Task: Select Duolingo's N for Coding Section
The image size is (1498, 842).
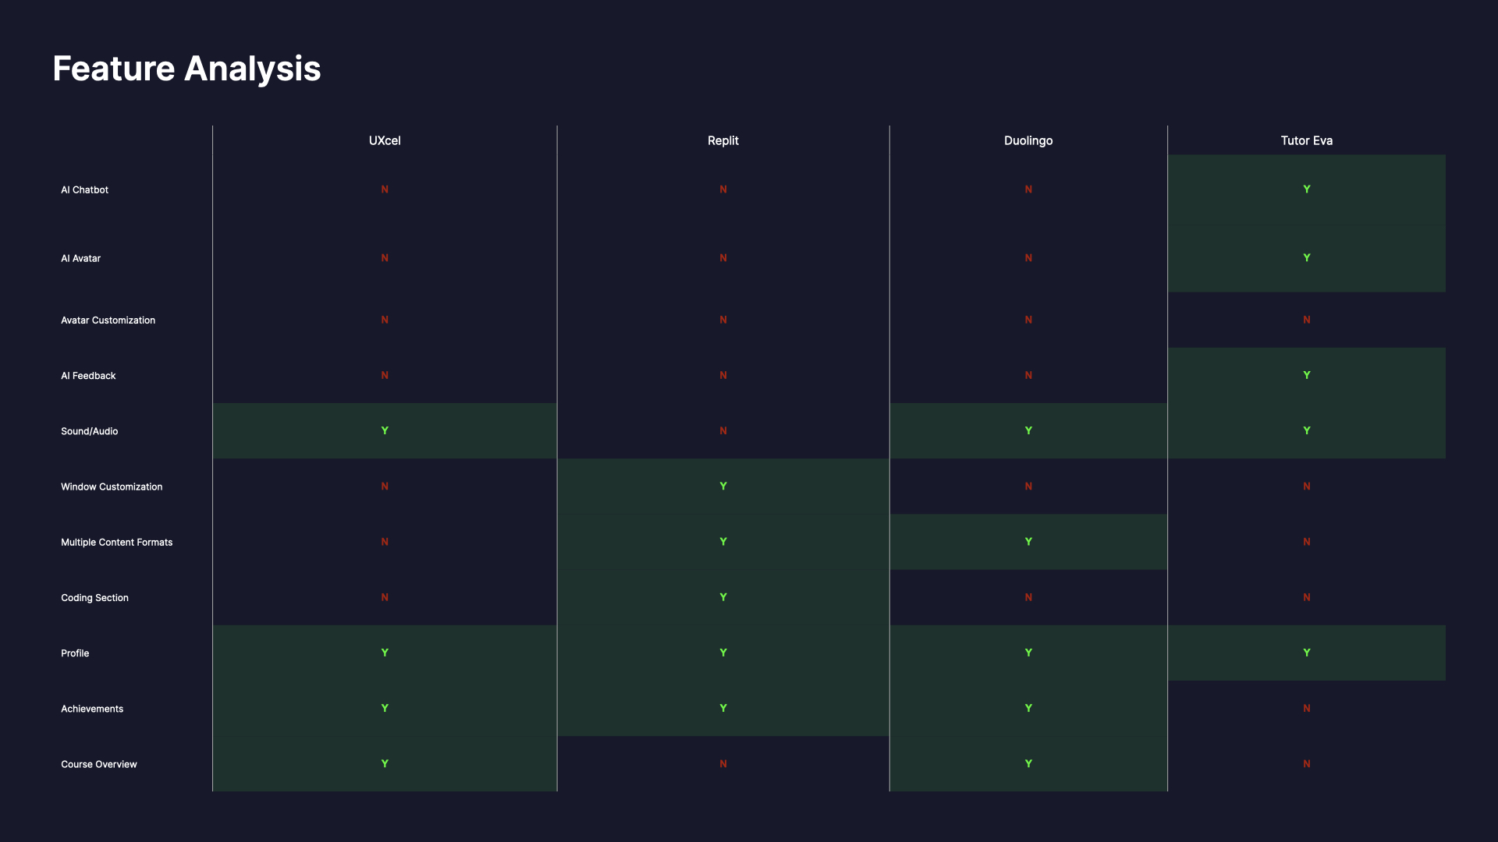Action: click(1028, 597)
